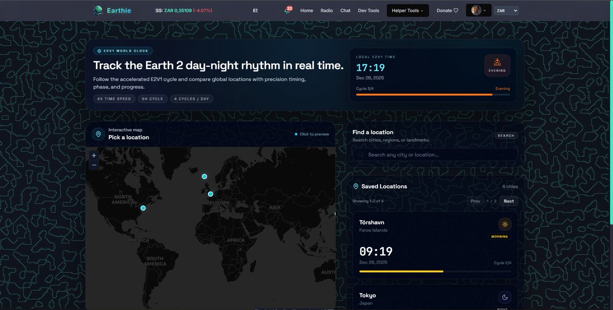Click the northernmost map marker above Europe
The image size is (613, 310).
coord(204,176)
